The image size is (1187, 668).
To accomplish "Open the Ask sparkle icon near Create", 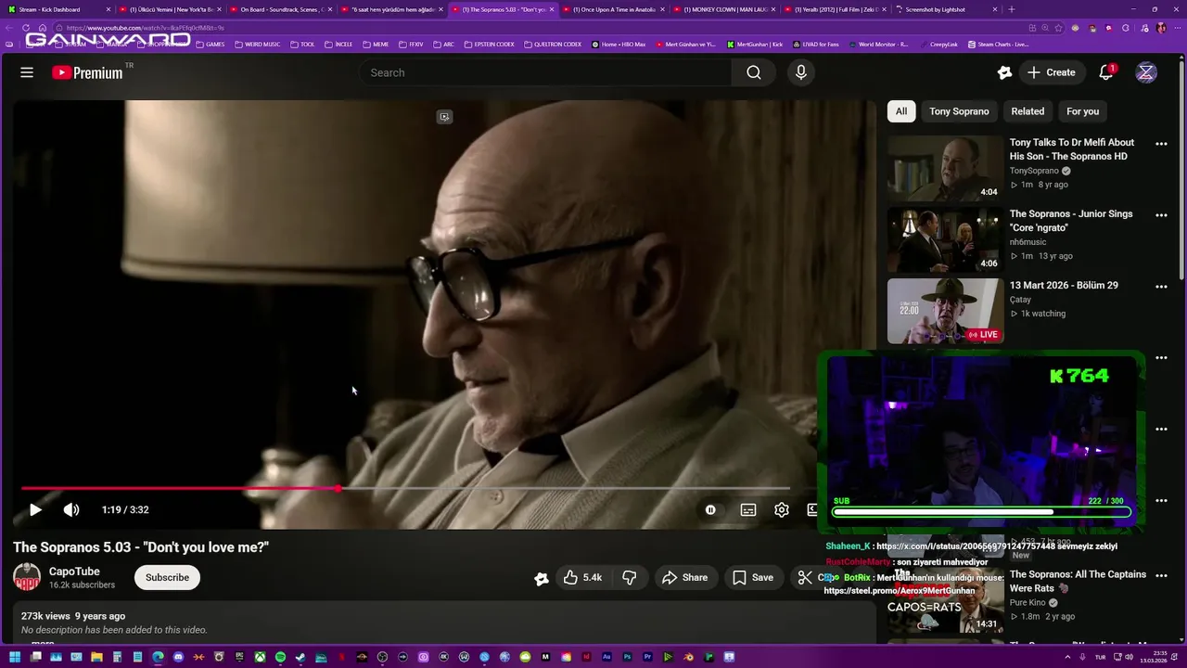I will 1004,72.
